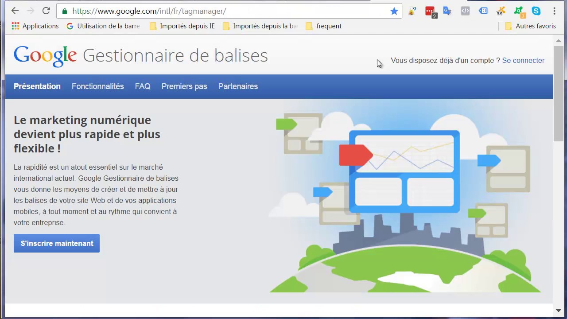Image resolution: width=567 pixels, height=319 pixels.
Task: Open the FAQ tab
Action: tap(143, 86)
